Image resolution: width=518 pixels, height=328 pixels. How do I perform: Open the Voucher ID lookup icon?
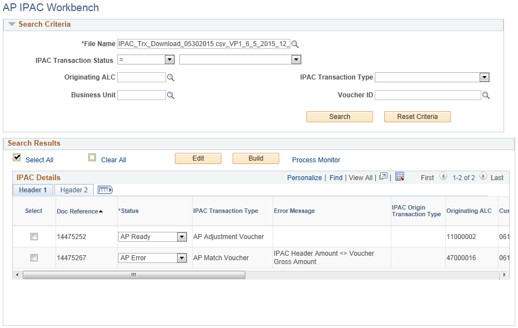pos(486,95)
